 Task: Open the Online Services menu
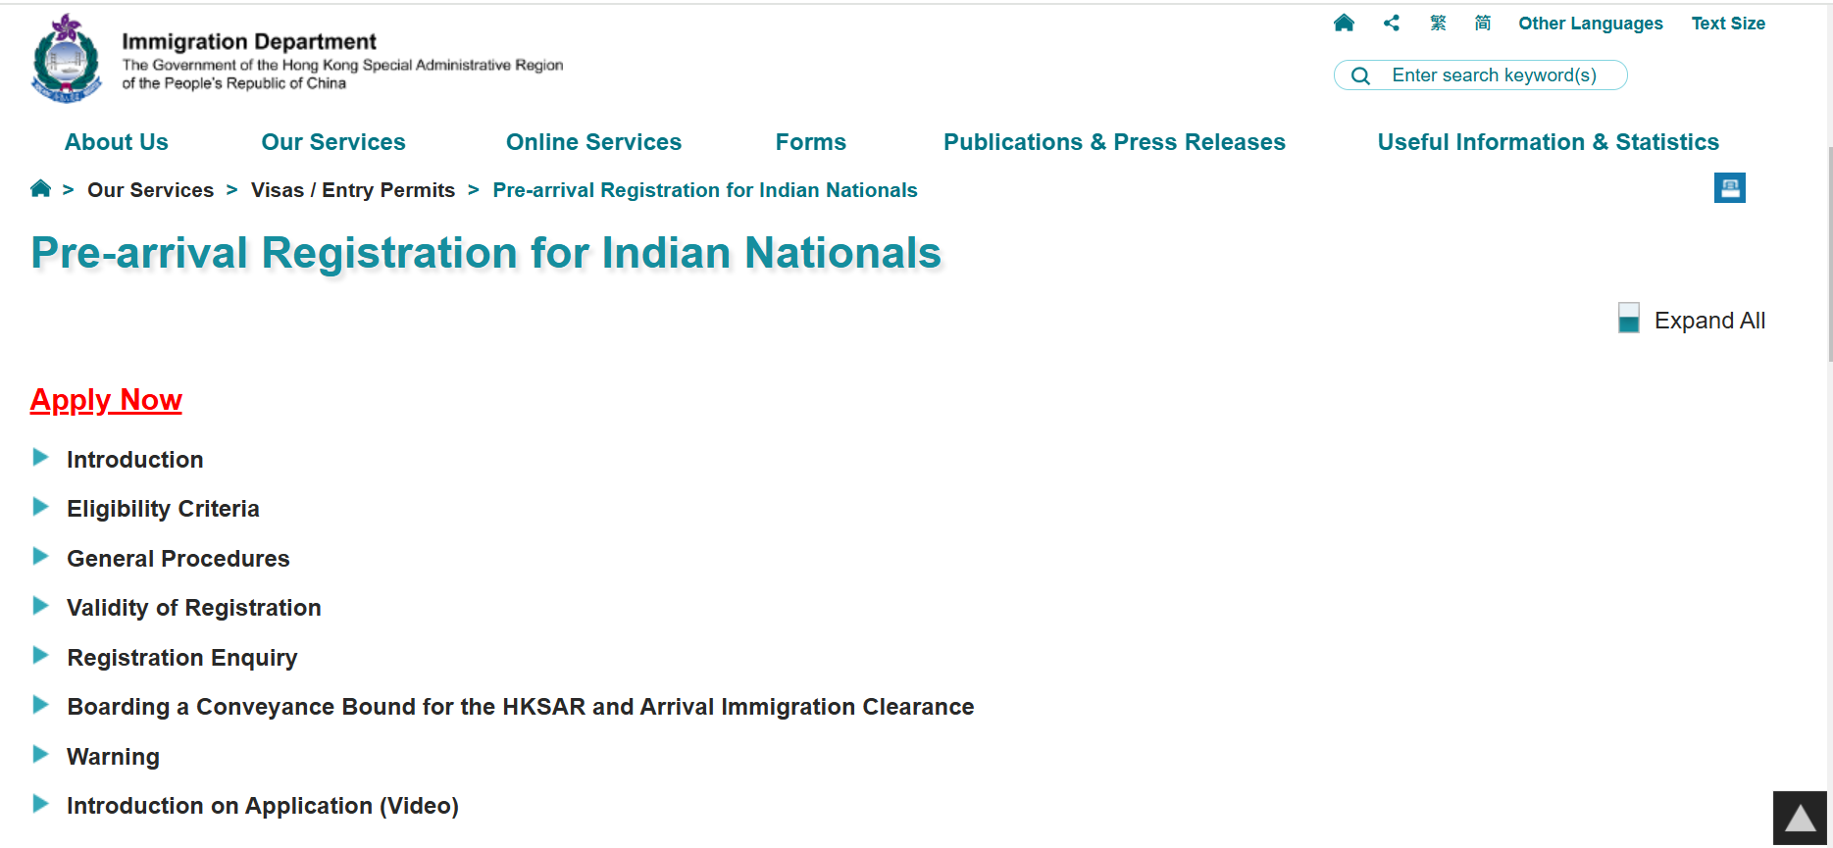[593, 142]
